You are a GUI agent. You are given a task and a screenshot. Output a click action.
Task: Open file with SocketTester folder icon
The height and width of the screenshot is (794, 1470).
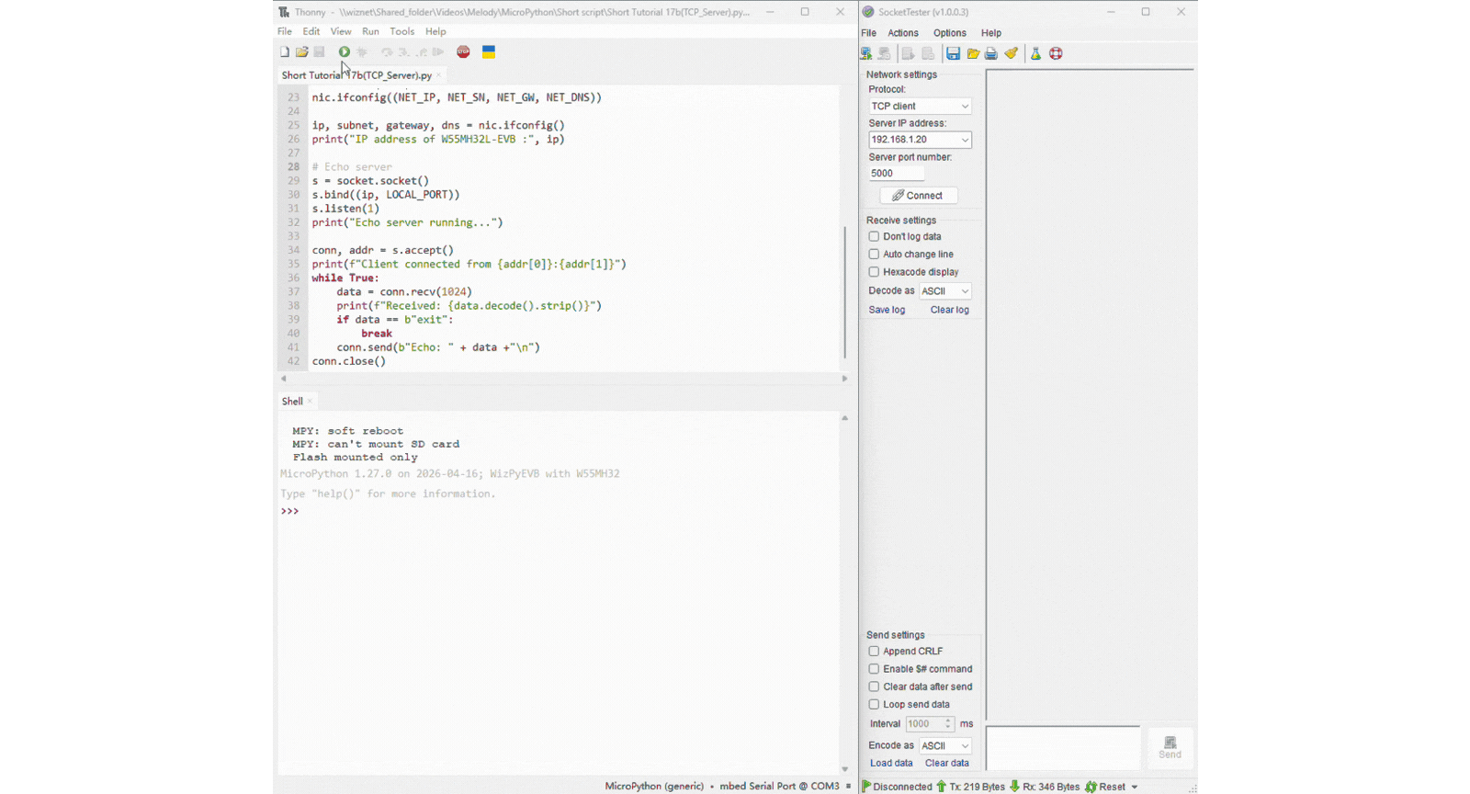[973, 53]
